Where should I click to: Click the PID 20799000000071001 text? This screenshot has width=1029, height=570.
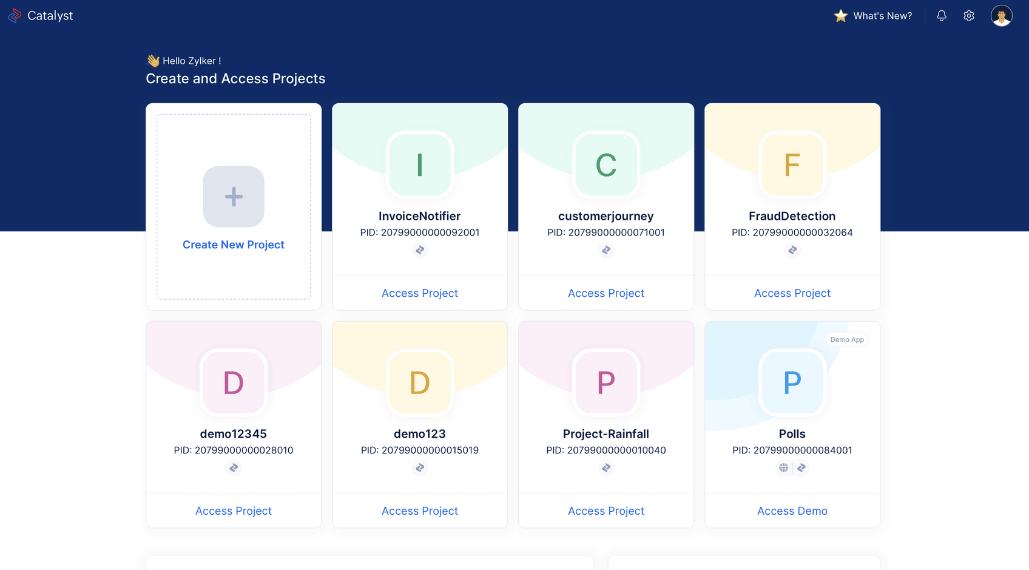pos(606,232)
